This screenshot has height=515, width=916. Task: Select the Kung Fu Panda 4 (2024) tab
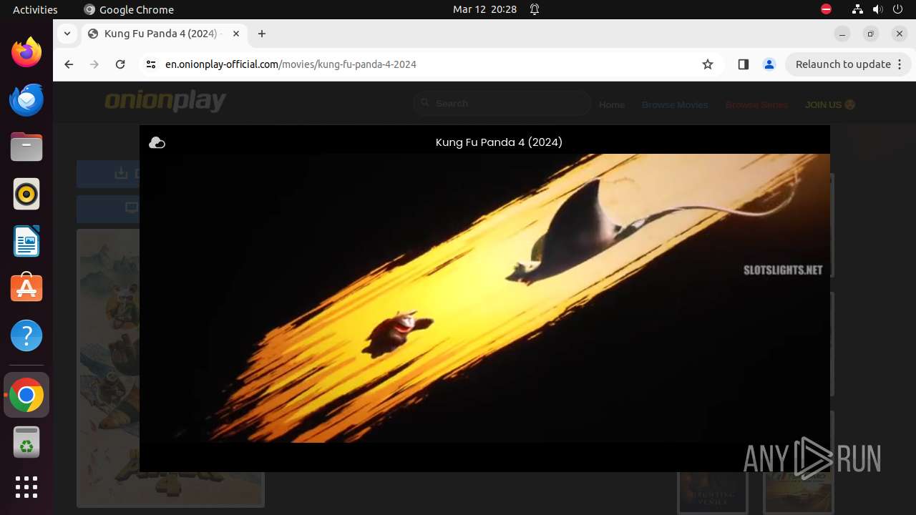(x=164, y=34)
